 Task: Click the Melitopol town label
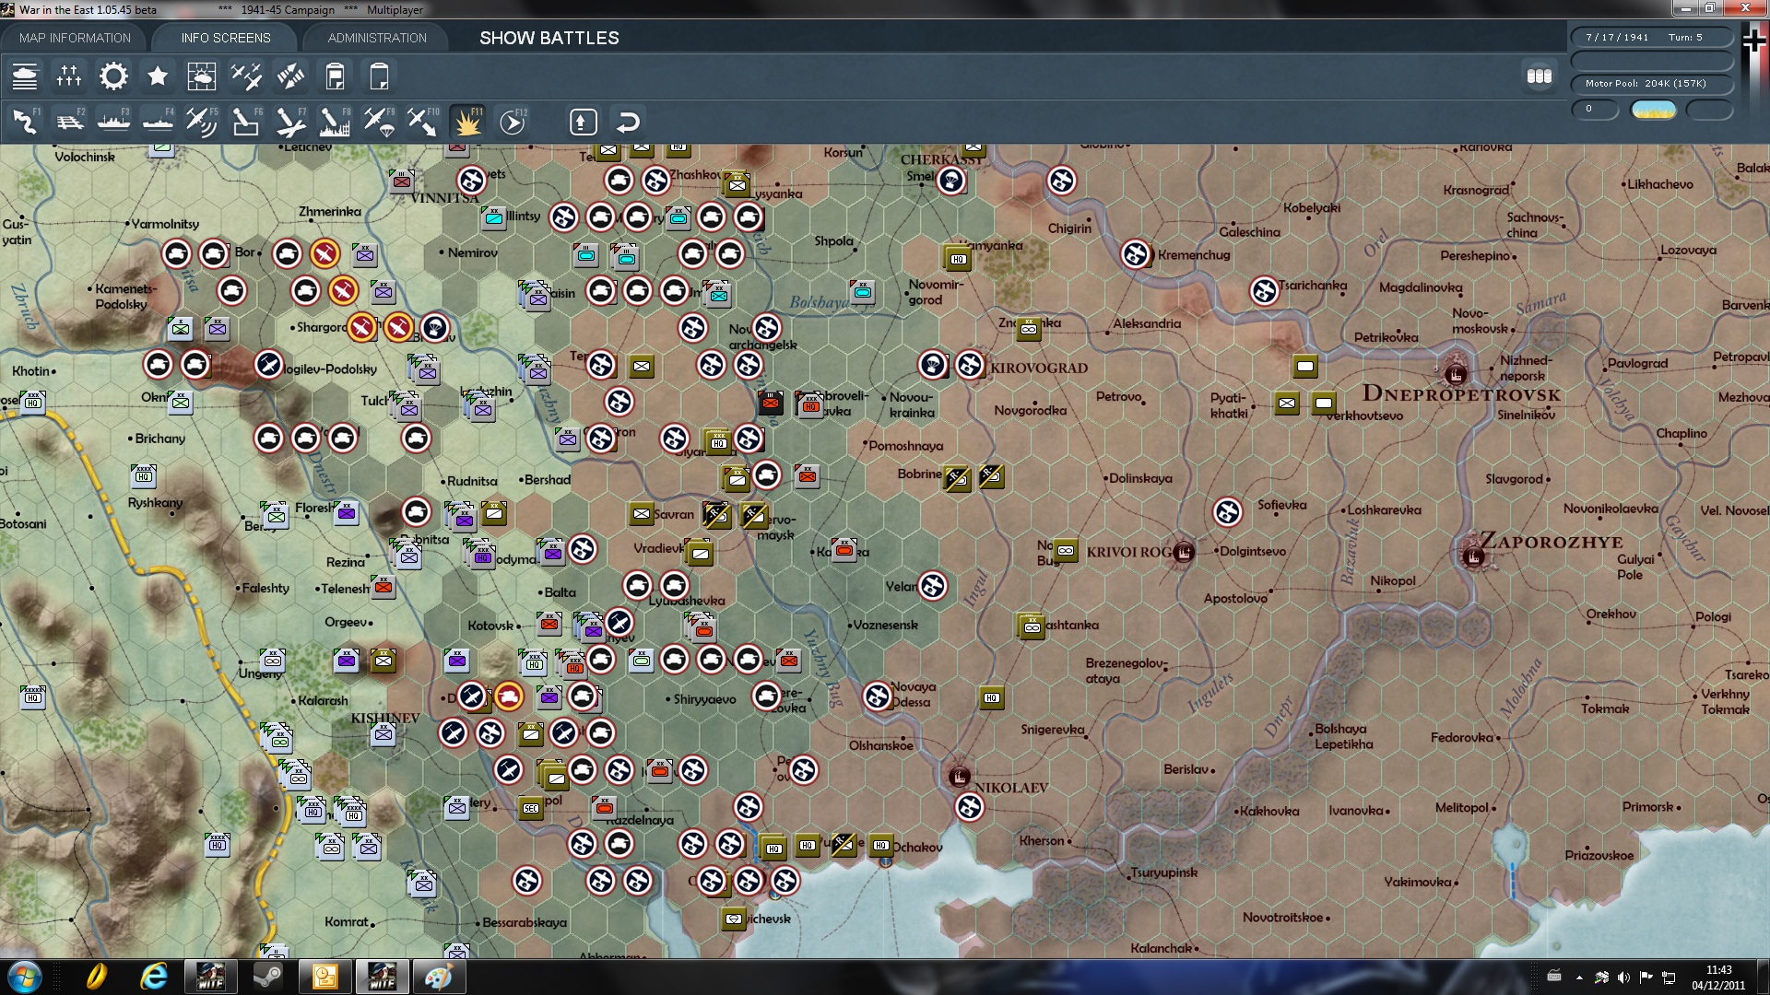click(x=1462, y=808)
